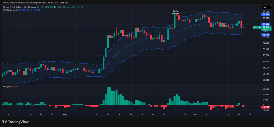
Task: Click the +136 (+0.17%) change value
Action: tap(77, 7)
